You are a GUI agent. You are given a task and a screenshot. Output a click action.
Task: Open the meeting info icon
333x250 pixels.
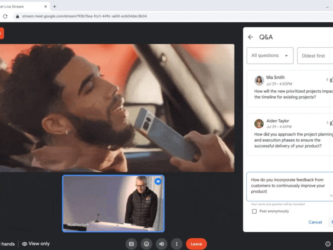point(328,244)
